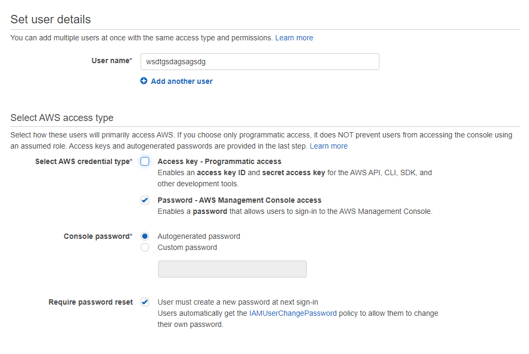This screenshot has height=354, width=529.
Task: Click "User must create a new password" label
Action: coord(238,302)
